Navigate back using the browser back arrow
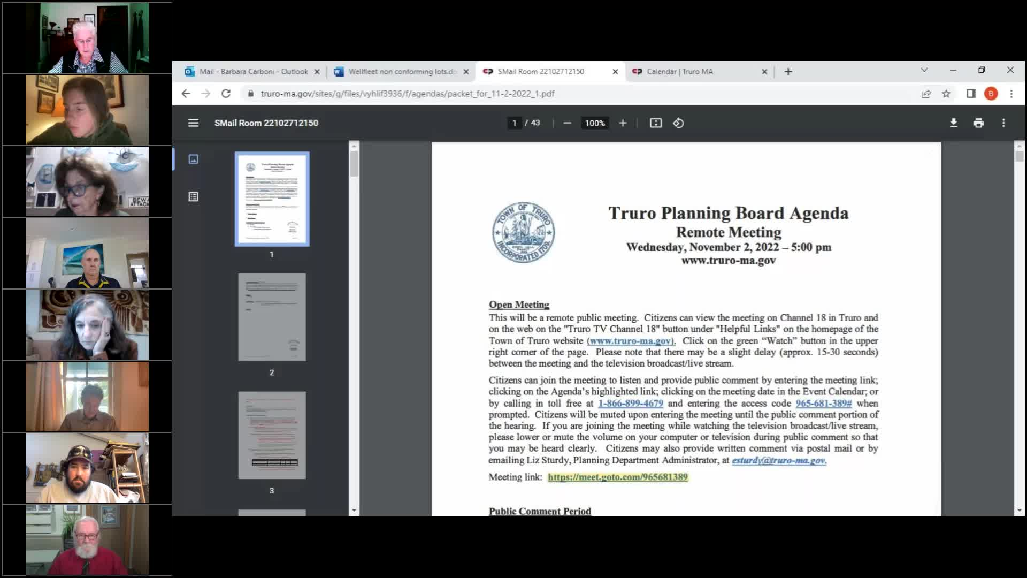1027x578 pixels. pos(186,93)
